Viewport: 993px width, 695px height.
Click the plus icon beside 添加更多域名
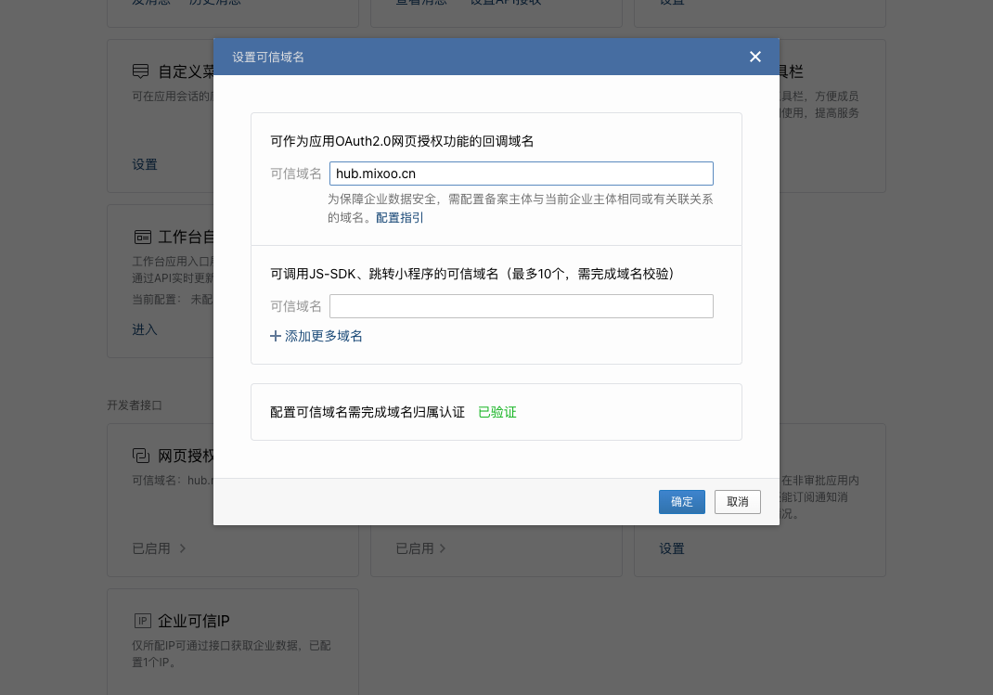[x=276, y=336]
